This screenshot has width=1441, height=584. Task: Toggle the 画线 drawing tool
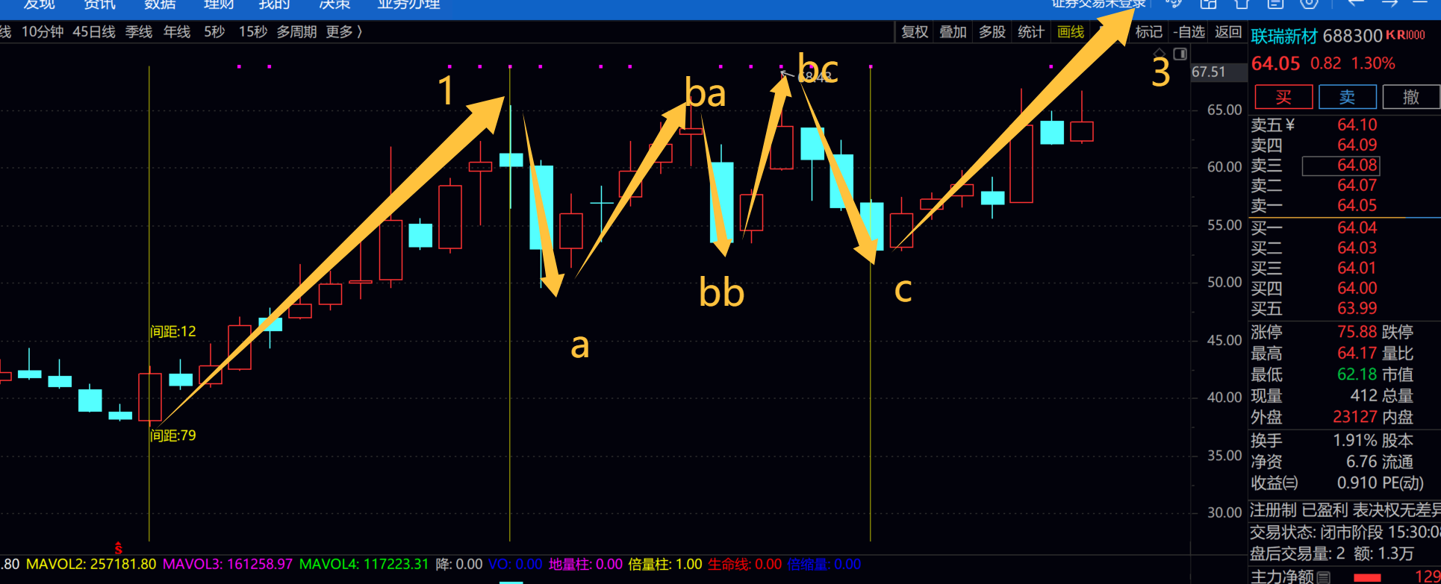tap(1071, 32)
